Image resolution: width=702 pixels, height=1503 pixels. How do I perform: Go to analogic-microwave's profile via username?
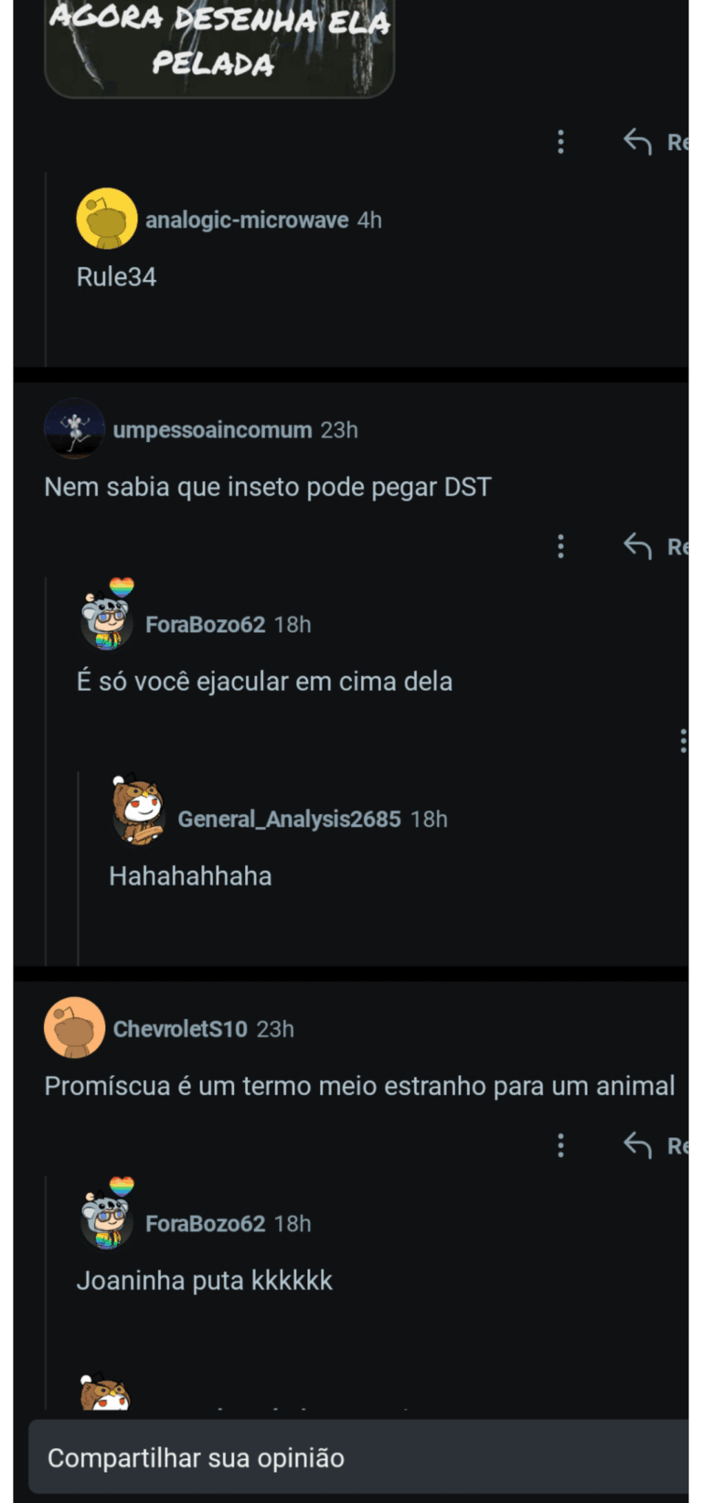[247, 220]
